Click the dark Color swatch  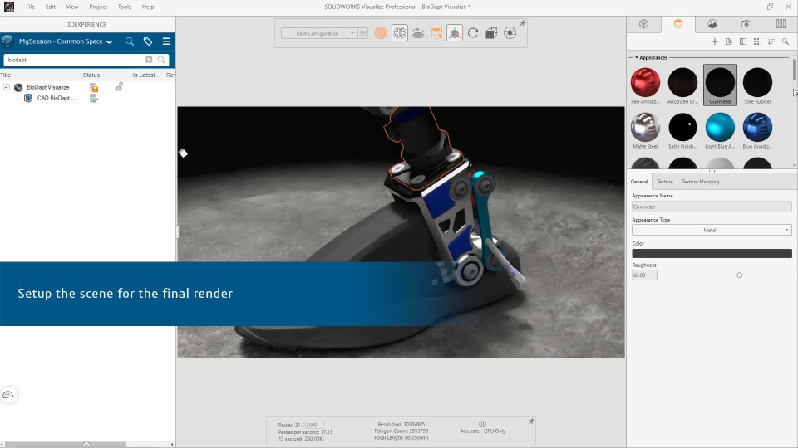[712, 254]
